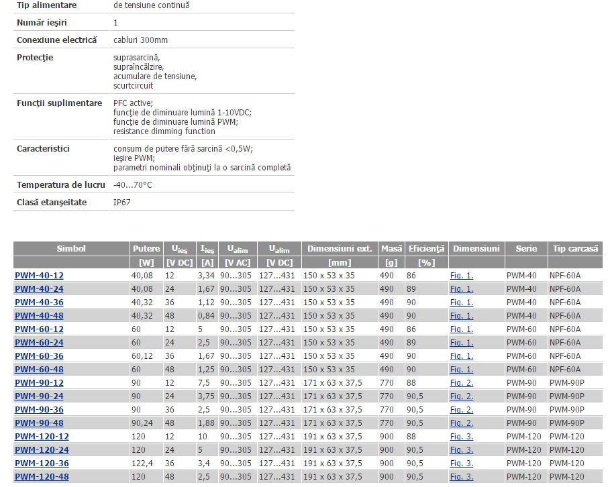Open the PWM-90-12 product link
This screenshot has height=487, width=610.
click(39, 383)
